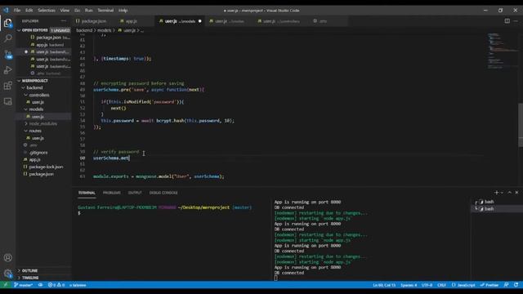
Task: Open the Accounts menu icon
Action: [7, 258]
